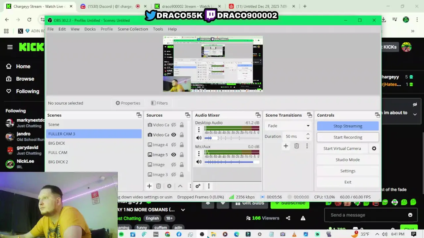This screenshot has height=238, width=424.
Task: Open Advanced Audio Properties gears icon
Action: [198, 186]
